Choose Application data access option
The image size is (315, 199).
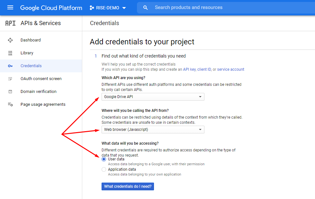pos(104,169)
